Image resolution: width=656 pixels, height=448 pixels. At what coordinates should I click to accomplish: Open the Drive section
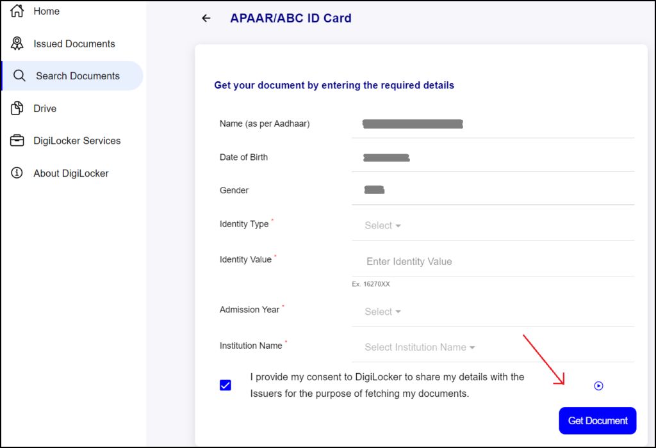[45, 109]
